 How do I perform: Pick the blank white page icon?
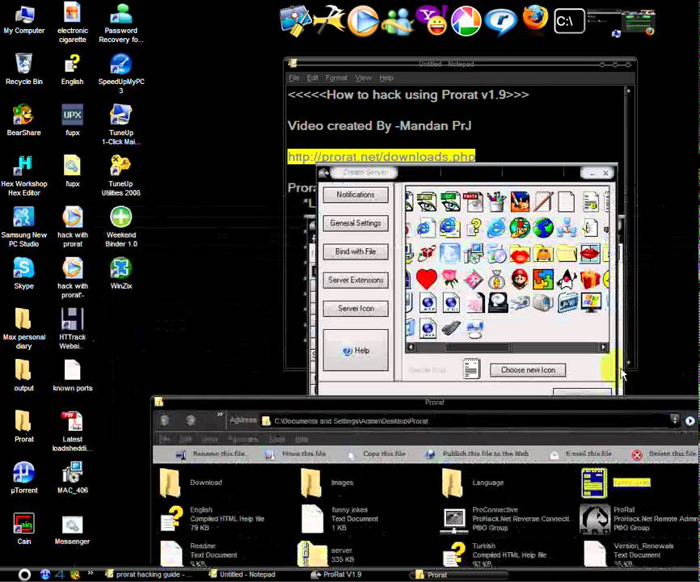[567, 202]
